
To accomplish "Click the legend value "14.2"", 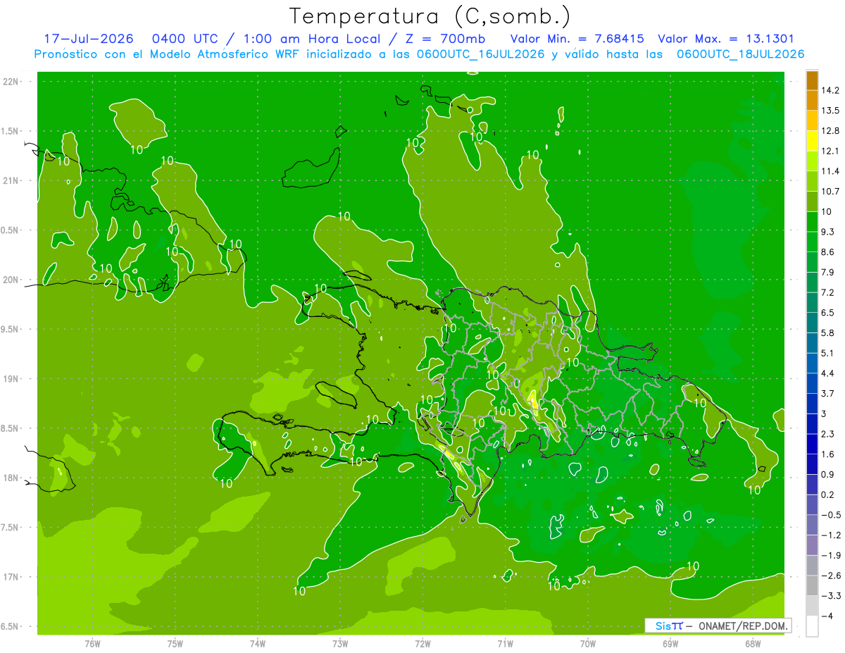I will (x=830, y=90).
